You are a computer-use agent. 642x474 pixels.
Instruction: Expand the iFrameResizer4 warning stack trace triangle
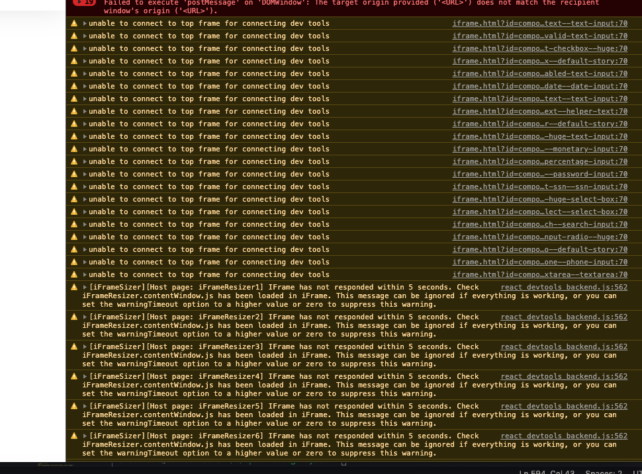pyautogui.click(x=85, y=376)
